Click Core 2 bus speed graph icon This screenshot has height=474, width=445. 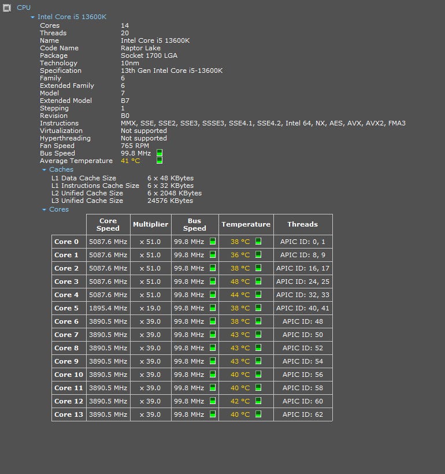[x=213, y=268]
